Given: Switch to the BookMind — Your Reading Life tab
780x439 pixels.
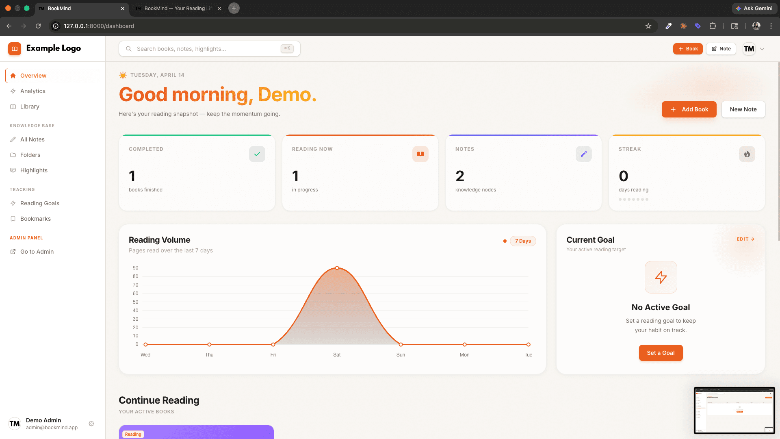Looking at the screenshot, I should [x=178, y=9].
